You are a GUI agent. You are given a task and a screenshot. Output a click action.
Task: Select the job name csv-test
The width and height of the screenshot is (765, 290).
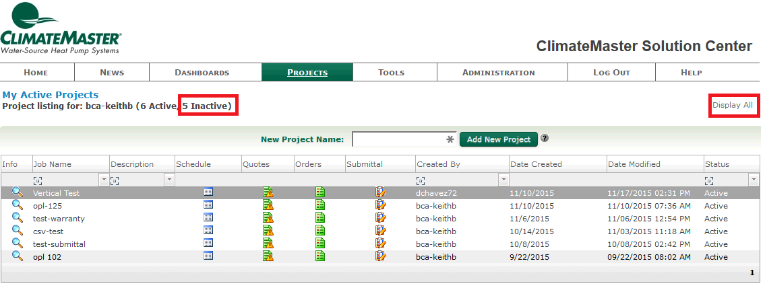pyautogui.click(x=49, y=231)
